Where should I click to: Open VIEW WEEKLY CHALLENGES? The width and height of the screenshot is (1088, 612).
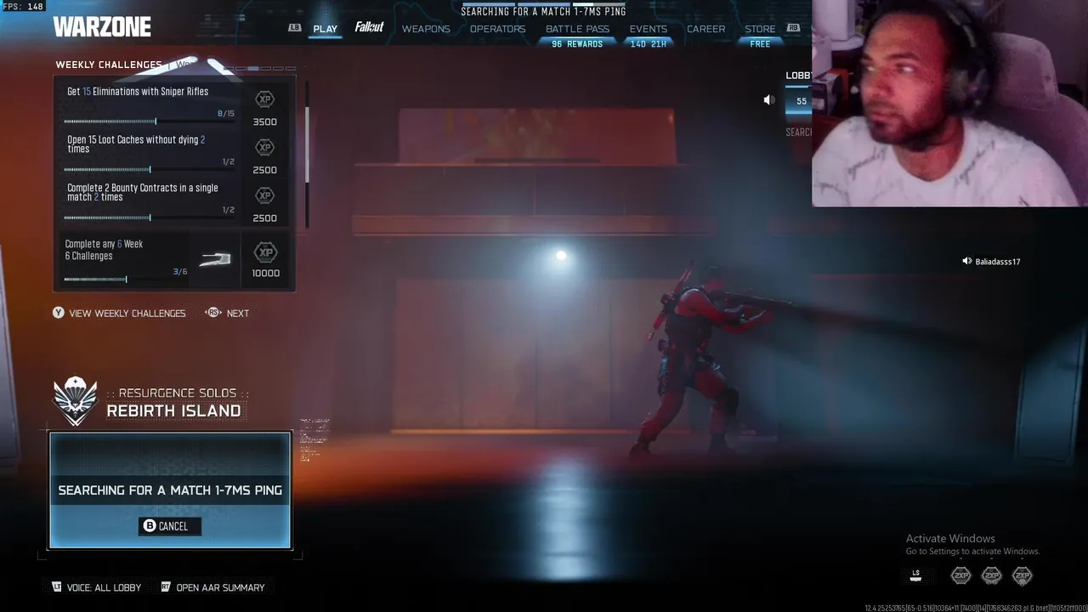(x=127, y=314)
